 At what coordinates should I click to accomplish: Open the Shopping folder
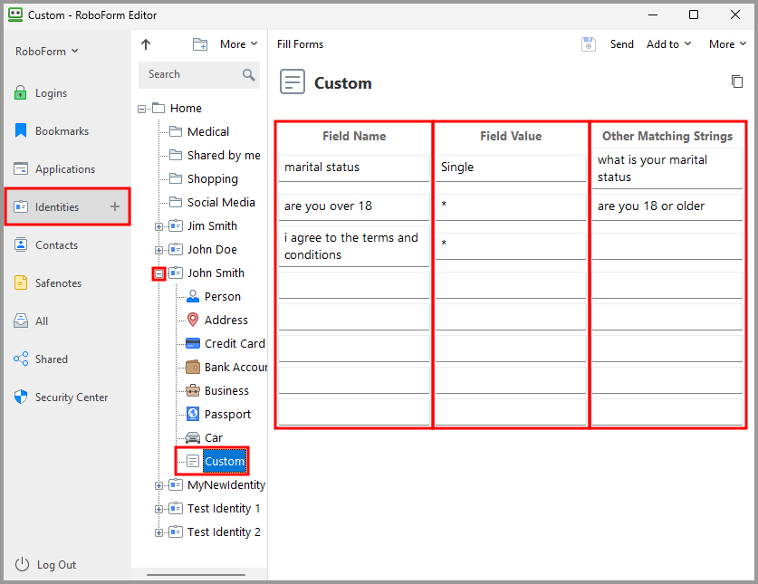click(x=204, y=179)
